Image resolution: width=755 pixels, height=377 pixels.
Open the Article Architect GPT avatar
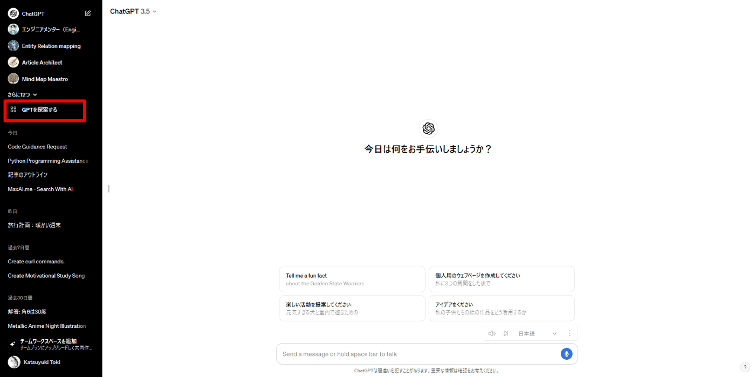pos(13,63)
